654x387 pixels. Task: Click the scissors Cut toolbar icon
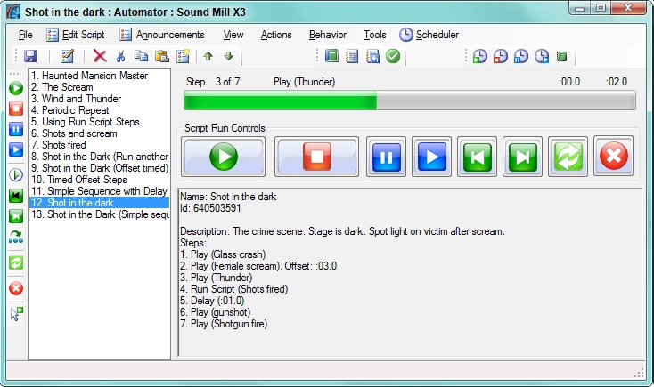(x=120, y=56)
